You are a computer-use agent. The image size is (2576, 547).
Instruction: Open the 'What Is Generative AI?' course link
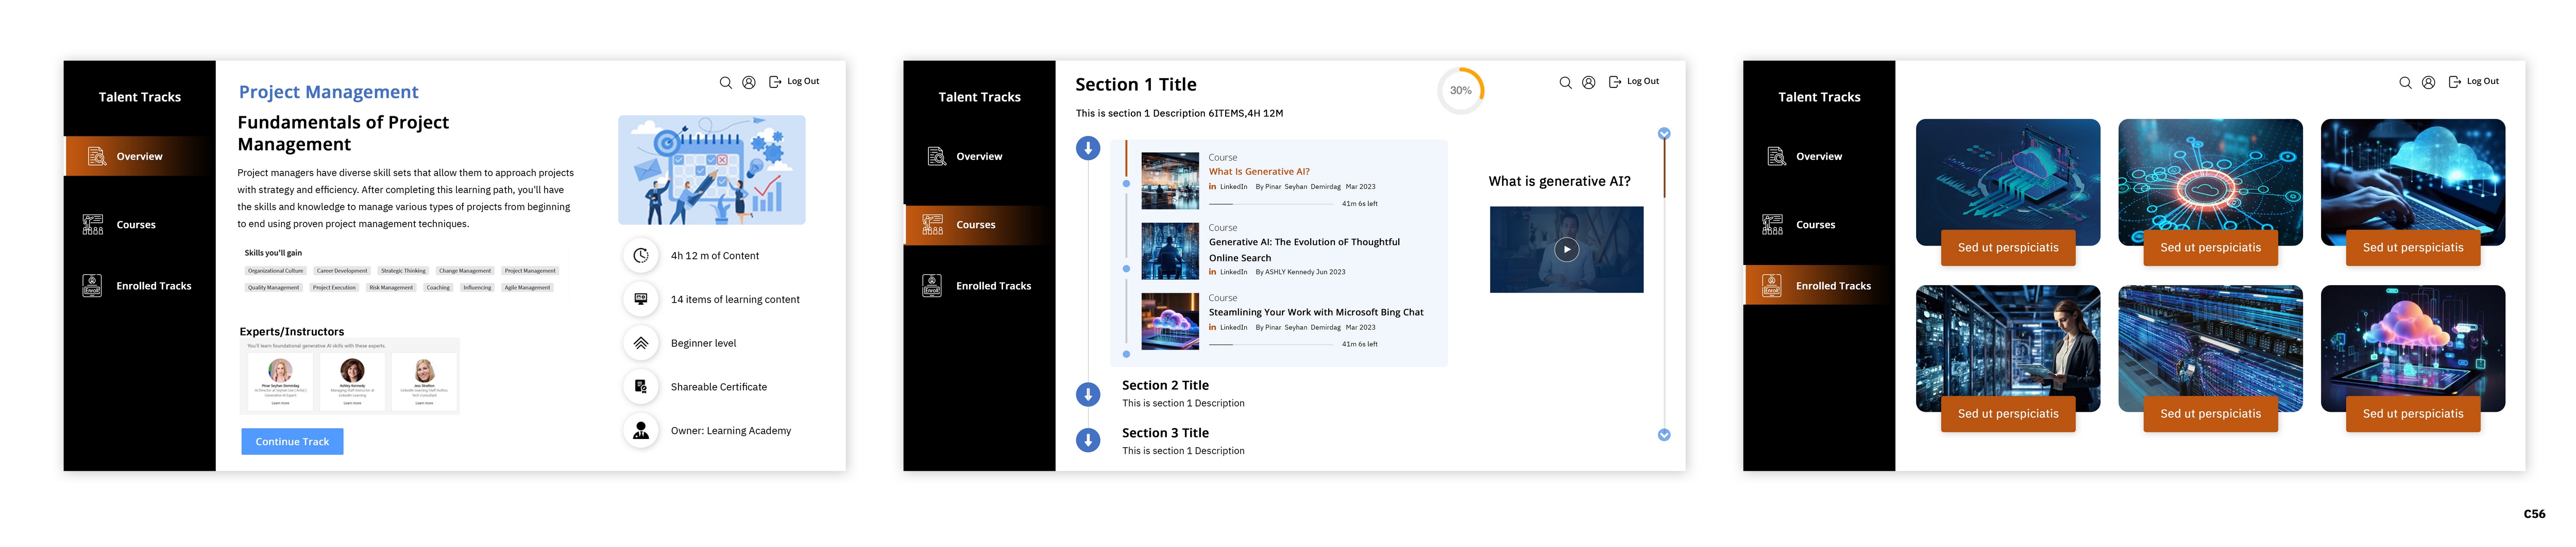click(1258, 172)
